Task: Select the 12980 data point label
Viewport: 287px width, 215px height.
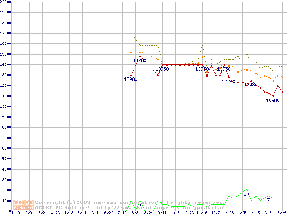Action: (x=130, y=79)
